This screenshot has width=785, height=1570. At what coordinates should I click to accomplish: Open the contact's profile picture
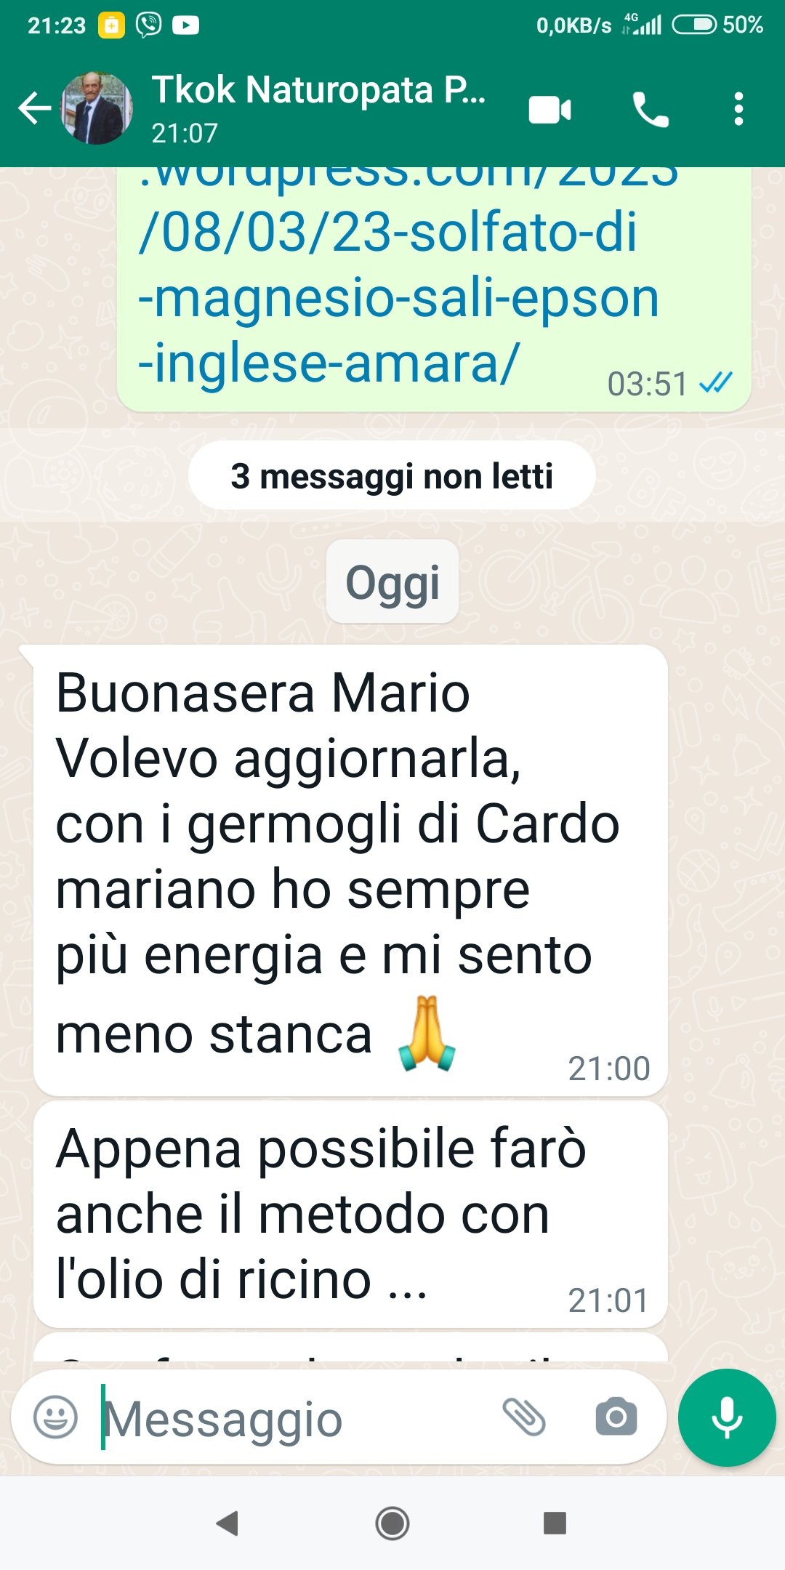[96, 108]
